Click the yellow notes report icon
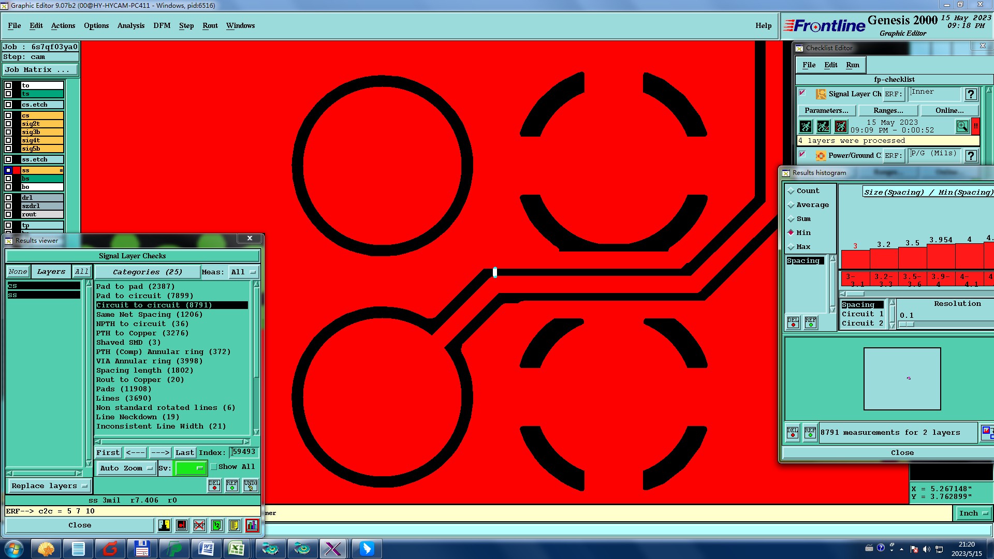This screenshot has width=994, height=559. 235,525
